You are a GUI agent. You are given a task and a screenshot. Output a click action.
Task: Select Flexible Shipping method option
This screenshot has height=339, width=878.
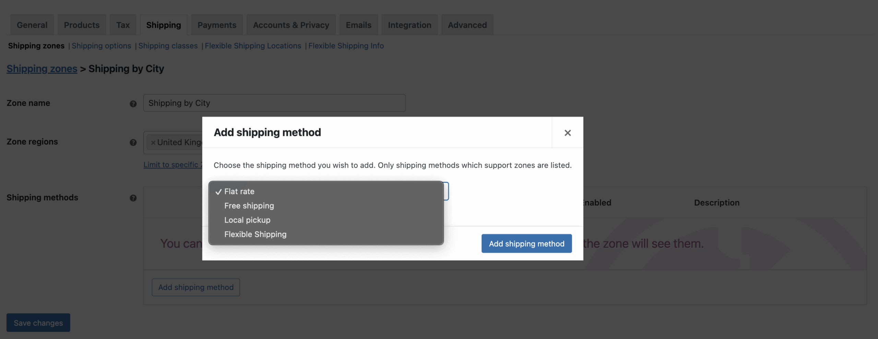pyautogui.click(x=255, y=235)
